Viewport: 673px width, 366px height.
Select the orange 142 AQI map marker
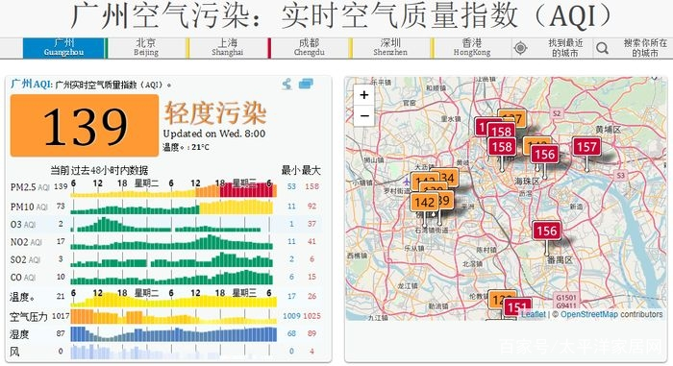tap(424, 203)
